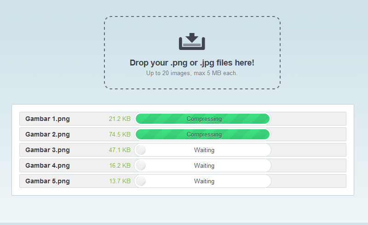This screenshot has height=225, width=368.
Task: Click the round progress knob for Gambar 3.png
Action: (141, 150)
